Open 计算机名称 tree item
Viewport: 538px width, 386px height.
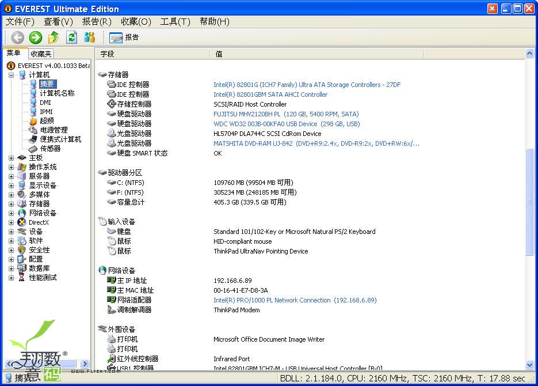point(57,93)
